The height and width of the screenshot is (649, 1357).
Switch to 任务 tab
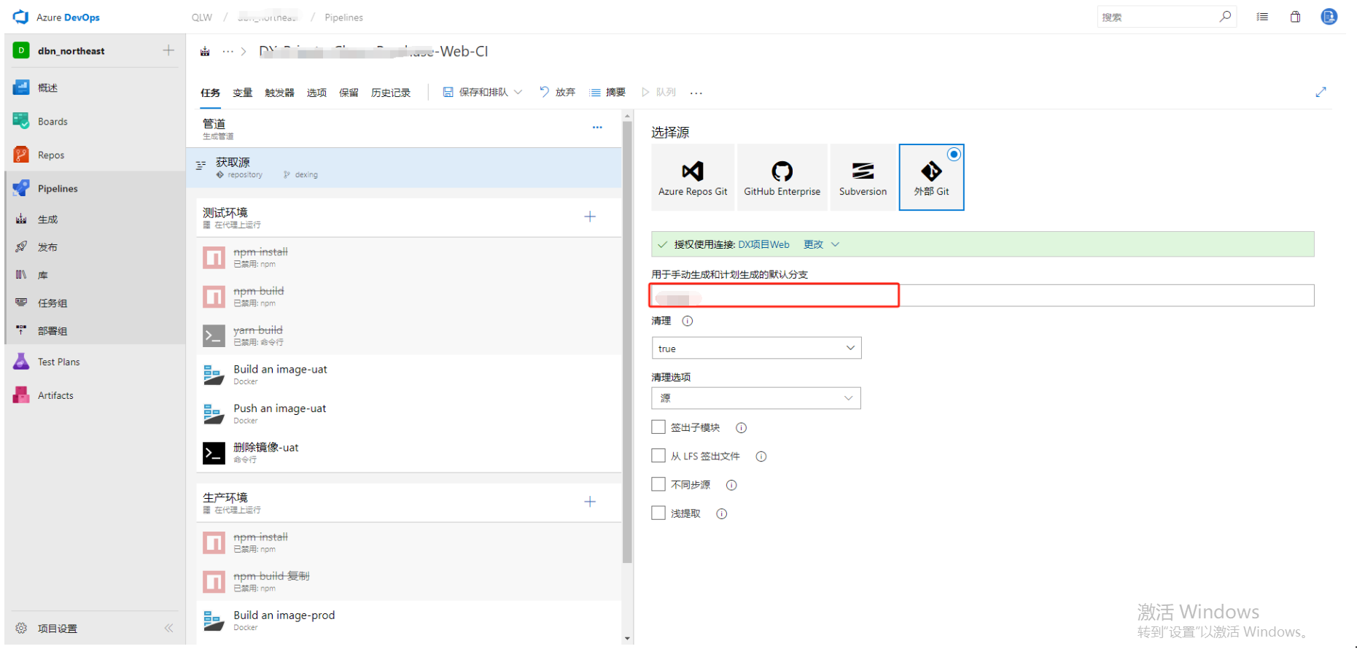(210, 93)
